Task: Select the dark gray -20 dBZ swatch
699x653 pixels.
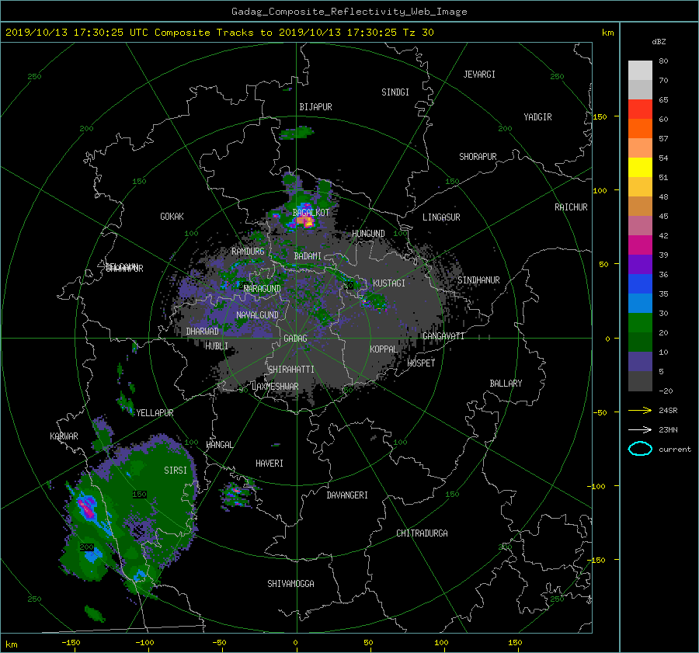Action: point(640,381)
